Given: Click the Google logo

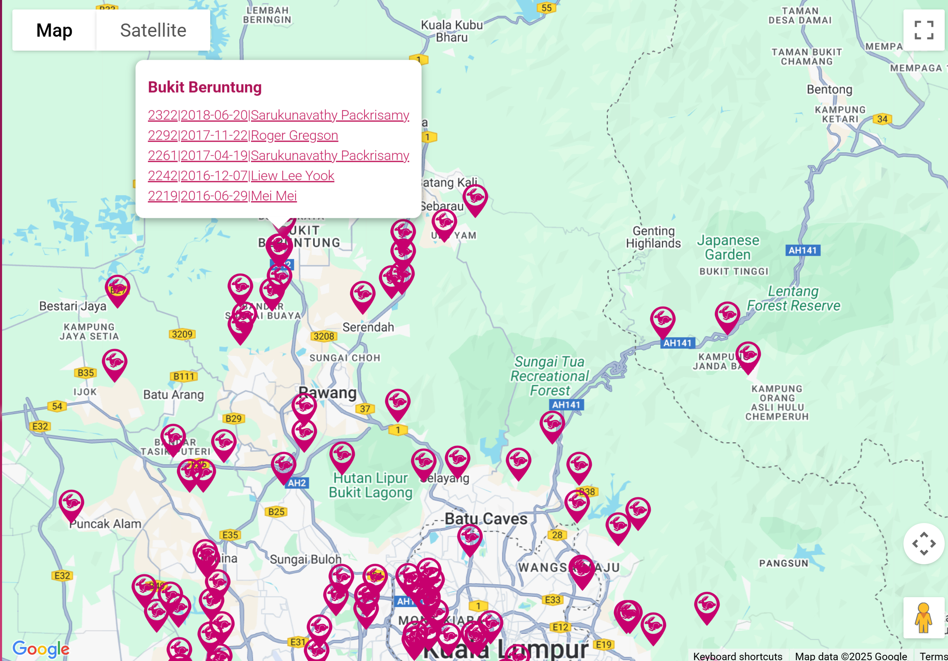Looking at the screenshot, I should [x=40, y=649].
